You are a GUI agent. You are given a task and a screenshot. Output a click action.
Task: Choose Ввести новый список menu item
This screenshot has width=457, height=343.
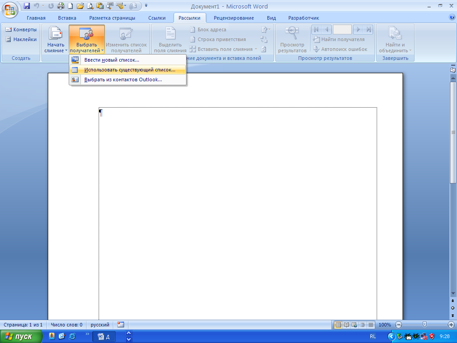pos(128,60)
